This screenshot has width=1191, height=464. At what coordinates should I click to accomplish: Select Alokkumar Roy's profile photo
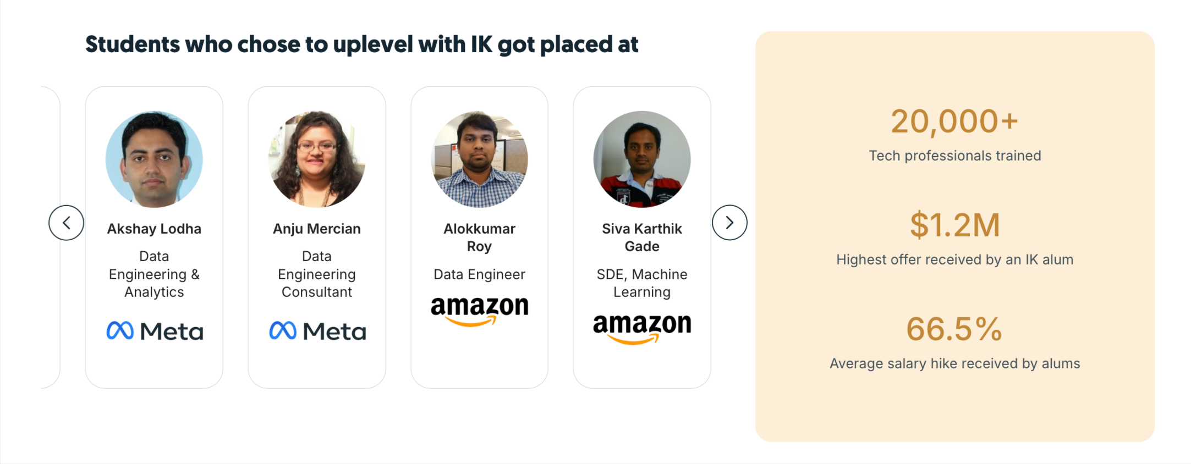pos(479,159)
